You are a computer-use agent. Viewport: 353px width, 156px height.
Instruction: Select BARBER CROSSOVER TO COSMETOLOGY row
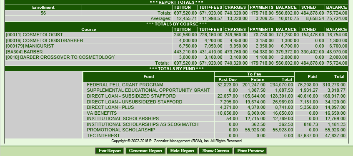(x=176, y=57)
